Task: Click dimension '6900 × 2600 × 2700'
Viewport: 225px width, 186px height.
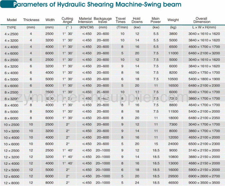Action: click(204, 176)
